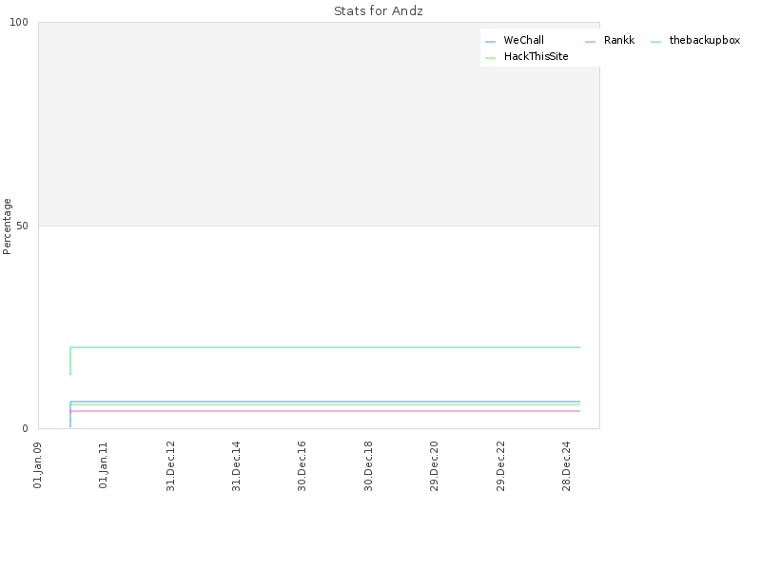761x571 pixels.
Task: Click the teal thebackupbox data line
Action: tap(325, 347)
